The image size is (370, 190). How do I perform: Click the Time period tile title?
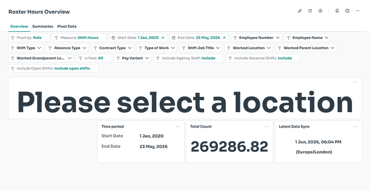pyautogui.click(x=113, y=126)
